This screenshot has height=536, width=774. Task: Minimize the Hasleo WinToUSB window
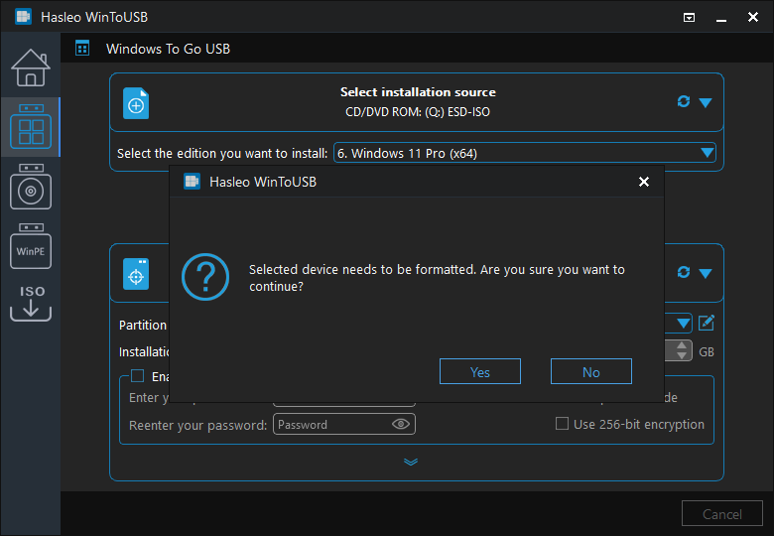tap(721, 18)
